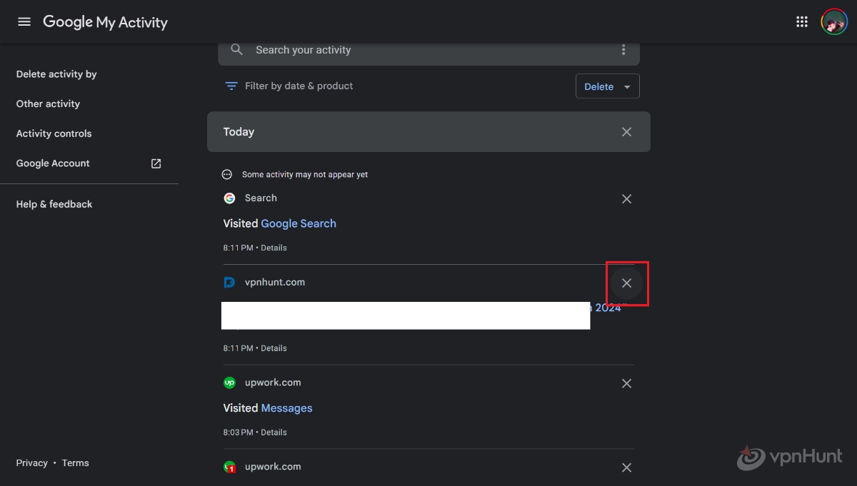Open Details for the 8:03 PM entry

(x=274, y=432)
